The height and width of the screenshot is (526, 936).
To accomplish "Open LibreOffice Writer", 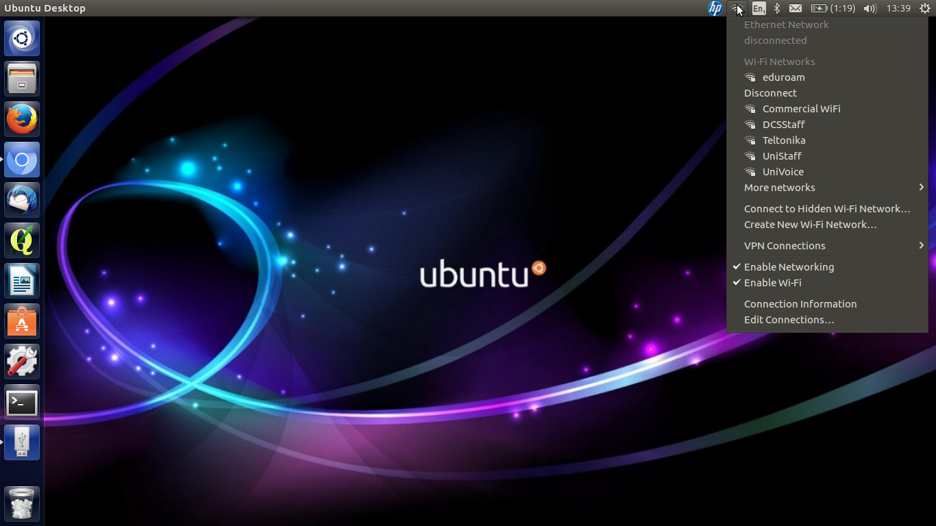I will (22, 281).
